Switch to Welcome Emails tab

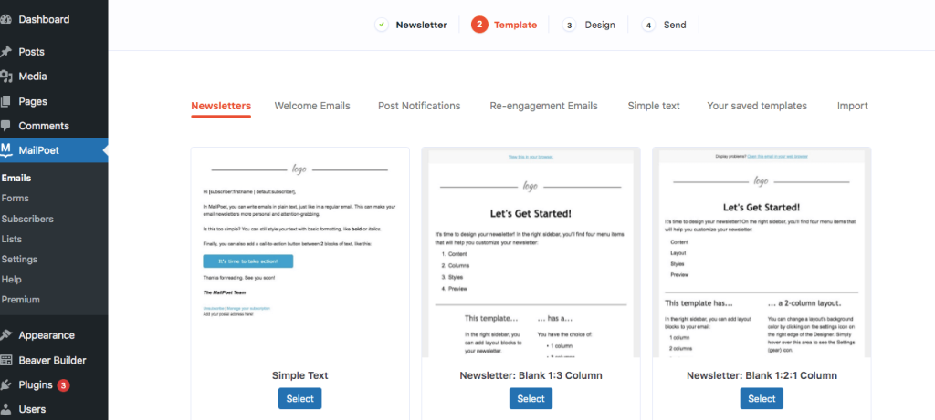[312, 106]
